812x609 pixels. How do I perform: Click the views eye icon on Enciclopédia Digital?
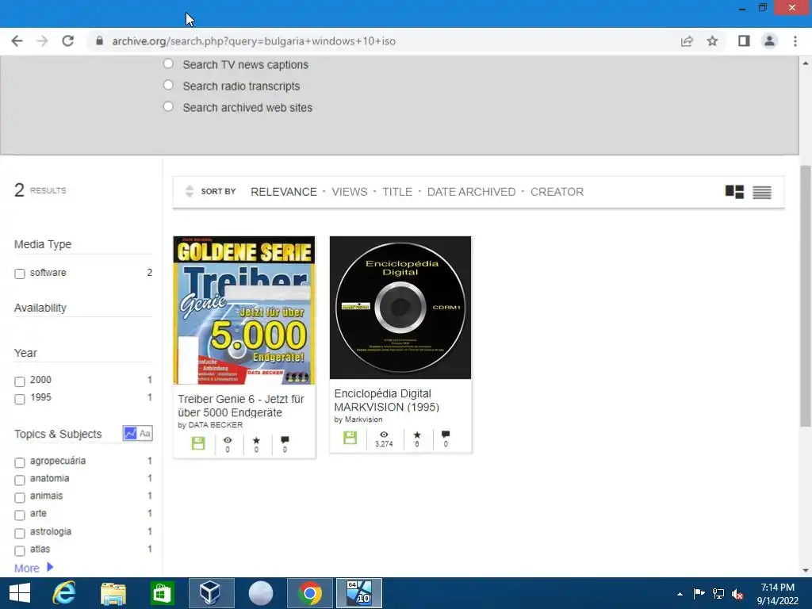(x=384, y=435)
